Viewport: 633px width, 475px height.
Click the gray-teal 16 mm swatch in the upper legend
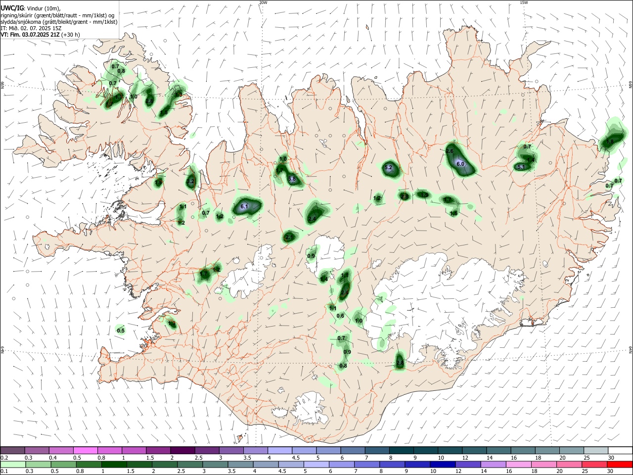point(523,450)
